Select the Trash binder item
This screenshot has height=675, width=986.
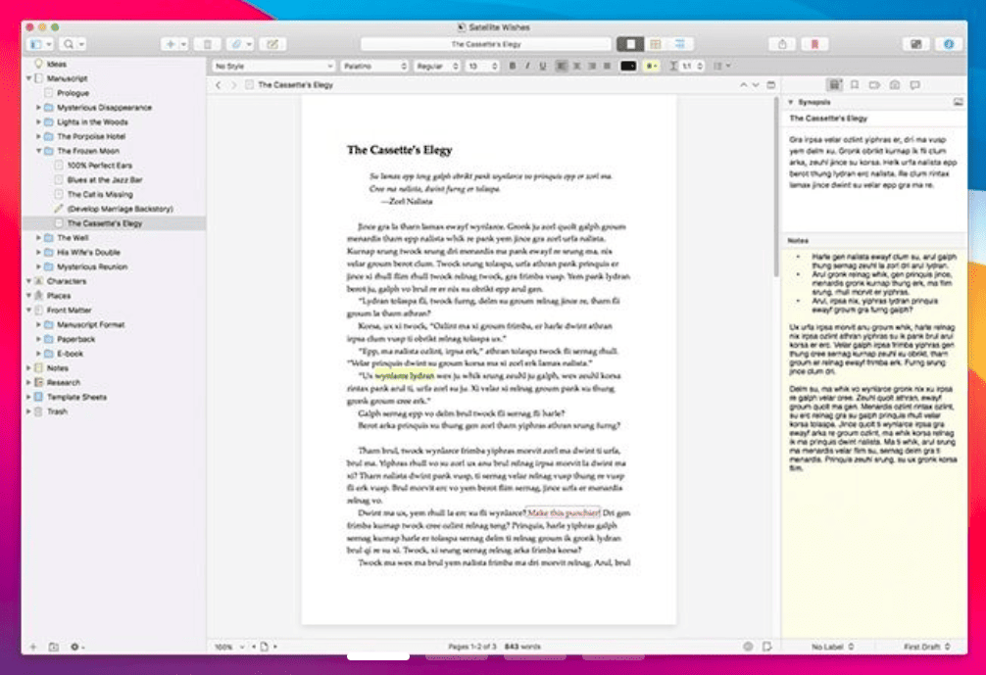(x=57, y=411)
